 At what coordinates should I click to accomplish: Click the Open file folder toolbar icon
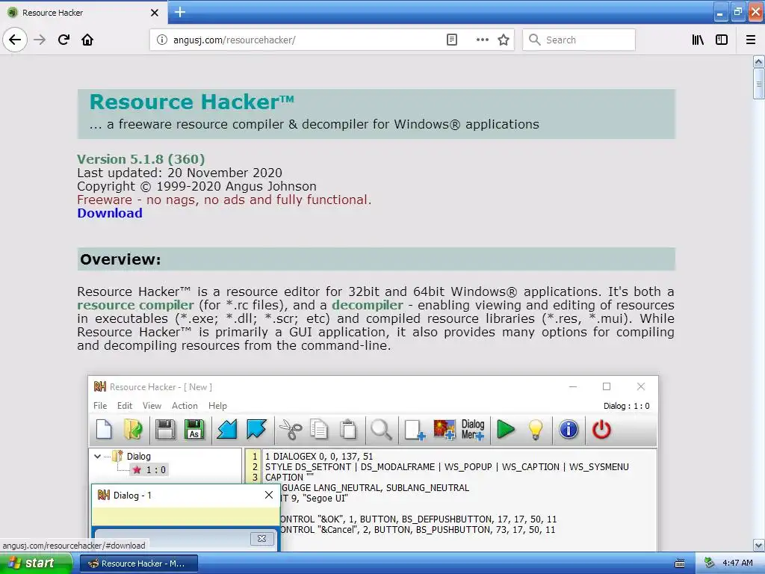[133, 430]
